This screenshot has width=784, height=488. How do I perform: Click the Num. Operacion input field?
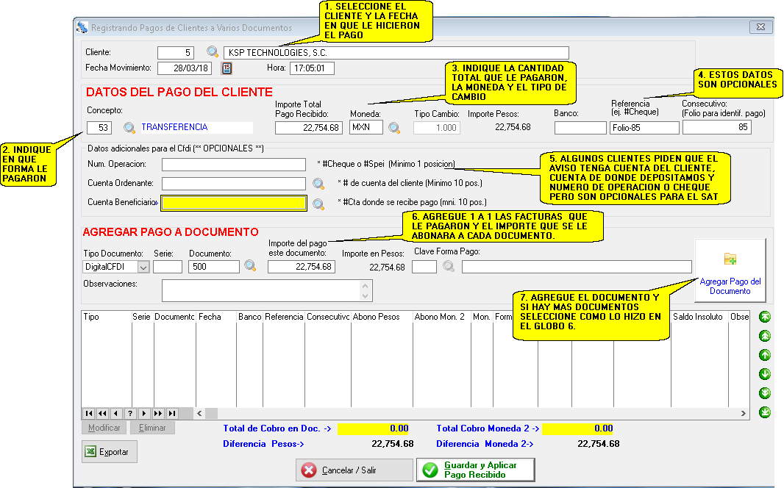pos(233,164)
